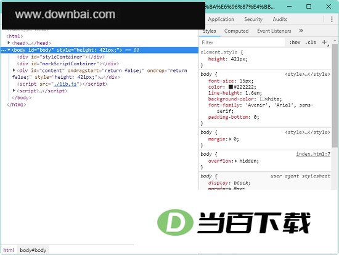Follow the ./lib.js script source link

[65, 84]
